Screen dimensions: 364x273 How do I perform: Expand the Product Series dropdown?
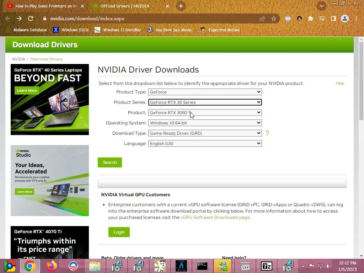tap(205, 102)
